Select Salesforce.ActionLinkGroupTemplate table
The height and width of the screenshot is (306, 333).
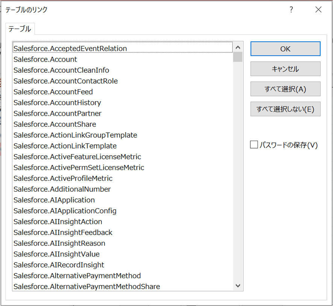tap(123, 135)
